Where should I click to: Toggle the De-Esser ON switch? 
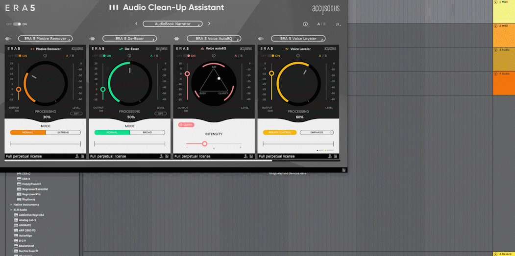103,56
